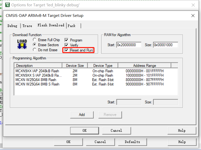Click address range 80000000H - 807FFFFFH
This screenshot has width=201, height=150.
[x=144, y=80]
